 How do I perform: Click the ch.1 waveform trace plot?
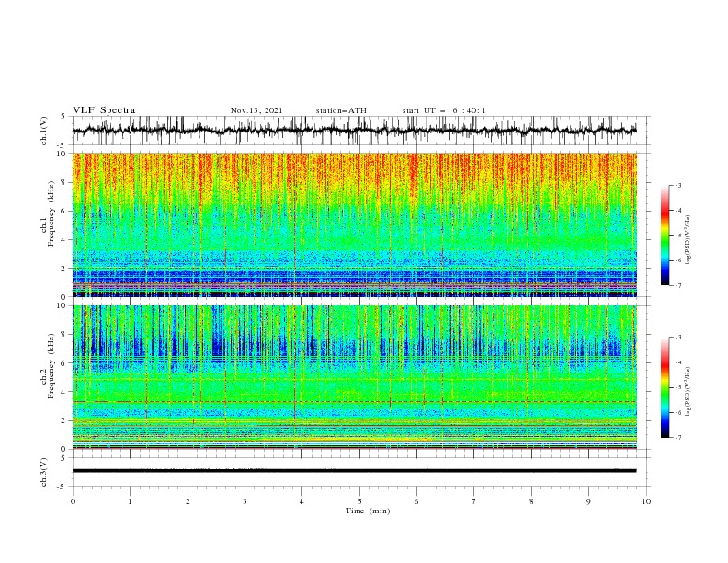(354, 131)
